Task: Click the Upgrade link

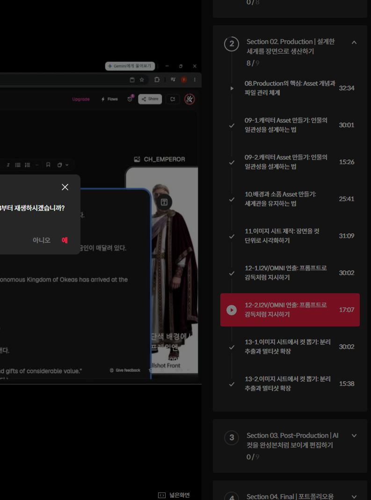Action: 81,99
